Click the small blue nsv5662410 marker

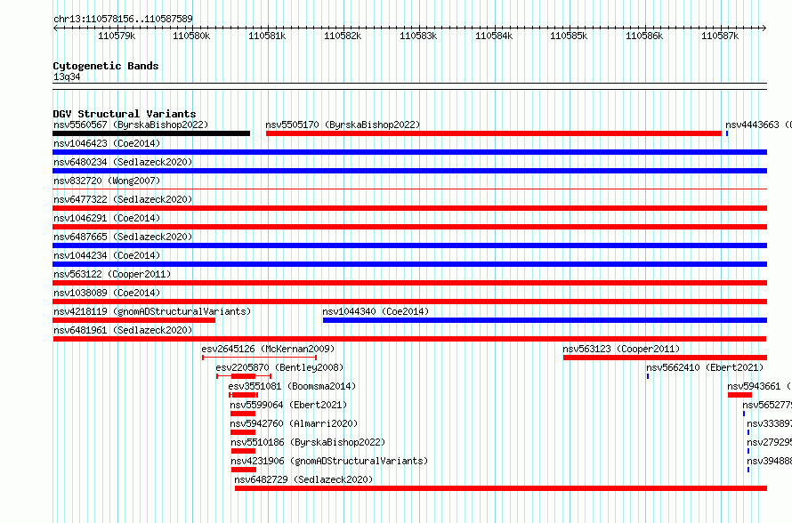[648, 376]
